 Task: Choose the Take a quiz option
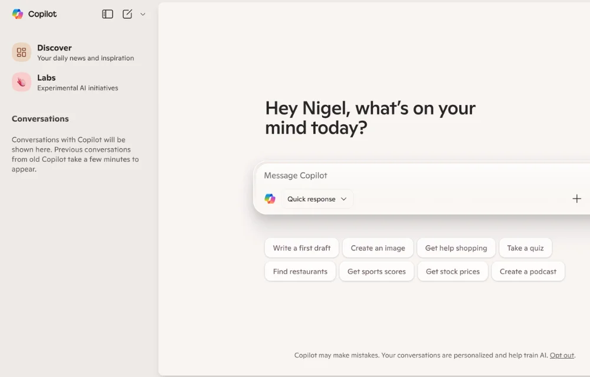click(525, 247)
